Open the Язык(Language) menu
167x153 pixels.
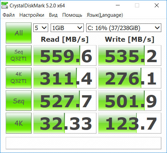(105, 15)
